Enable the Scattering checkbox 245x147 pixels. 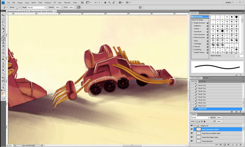[193, 26]
